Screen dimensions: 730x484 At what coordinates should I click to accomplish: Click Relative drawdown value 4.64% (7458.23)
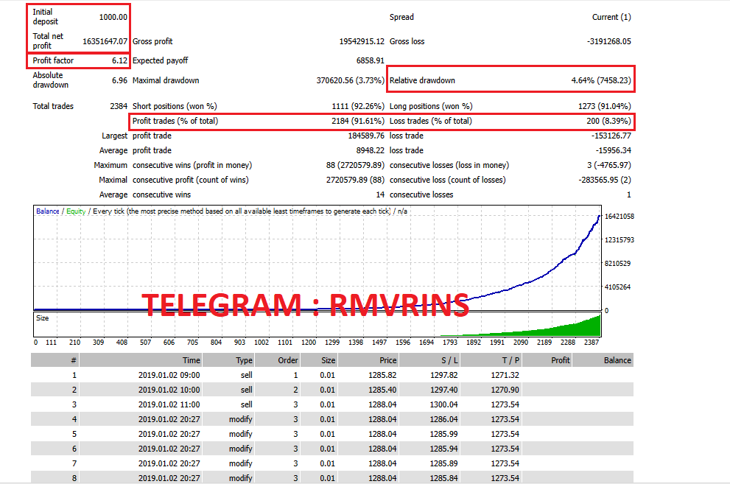601,80
